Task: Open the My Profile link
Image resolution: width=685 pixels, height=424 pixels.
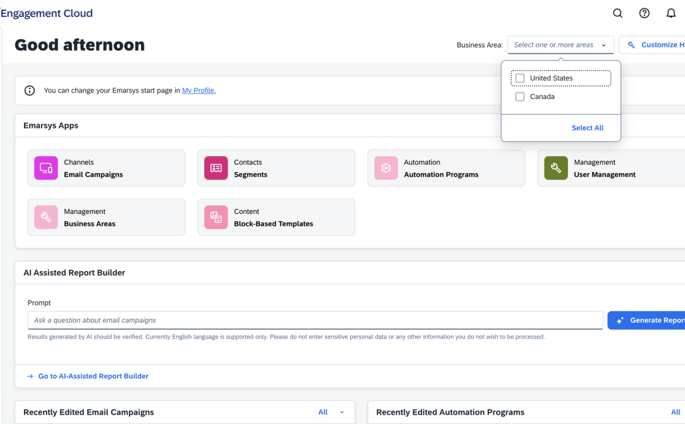Action: [x=198, y=91]
